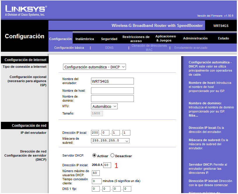Click the 'IP del enrutador' label
This screenshot has height=194, width=238.
click(x=33, y=133)
